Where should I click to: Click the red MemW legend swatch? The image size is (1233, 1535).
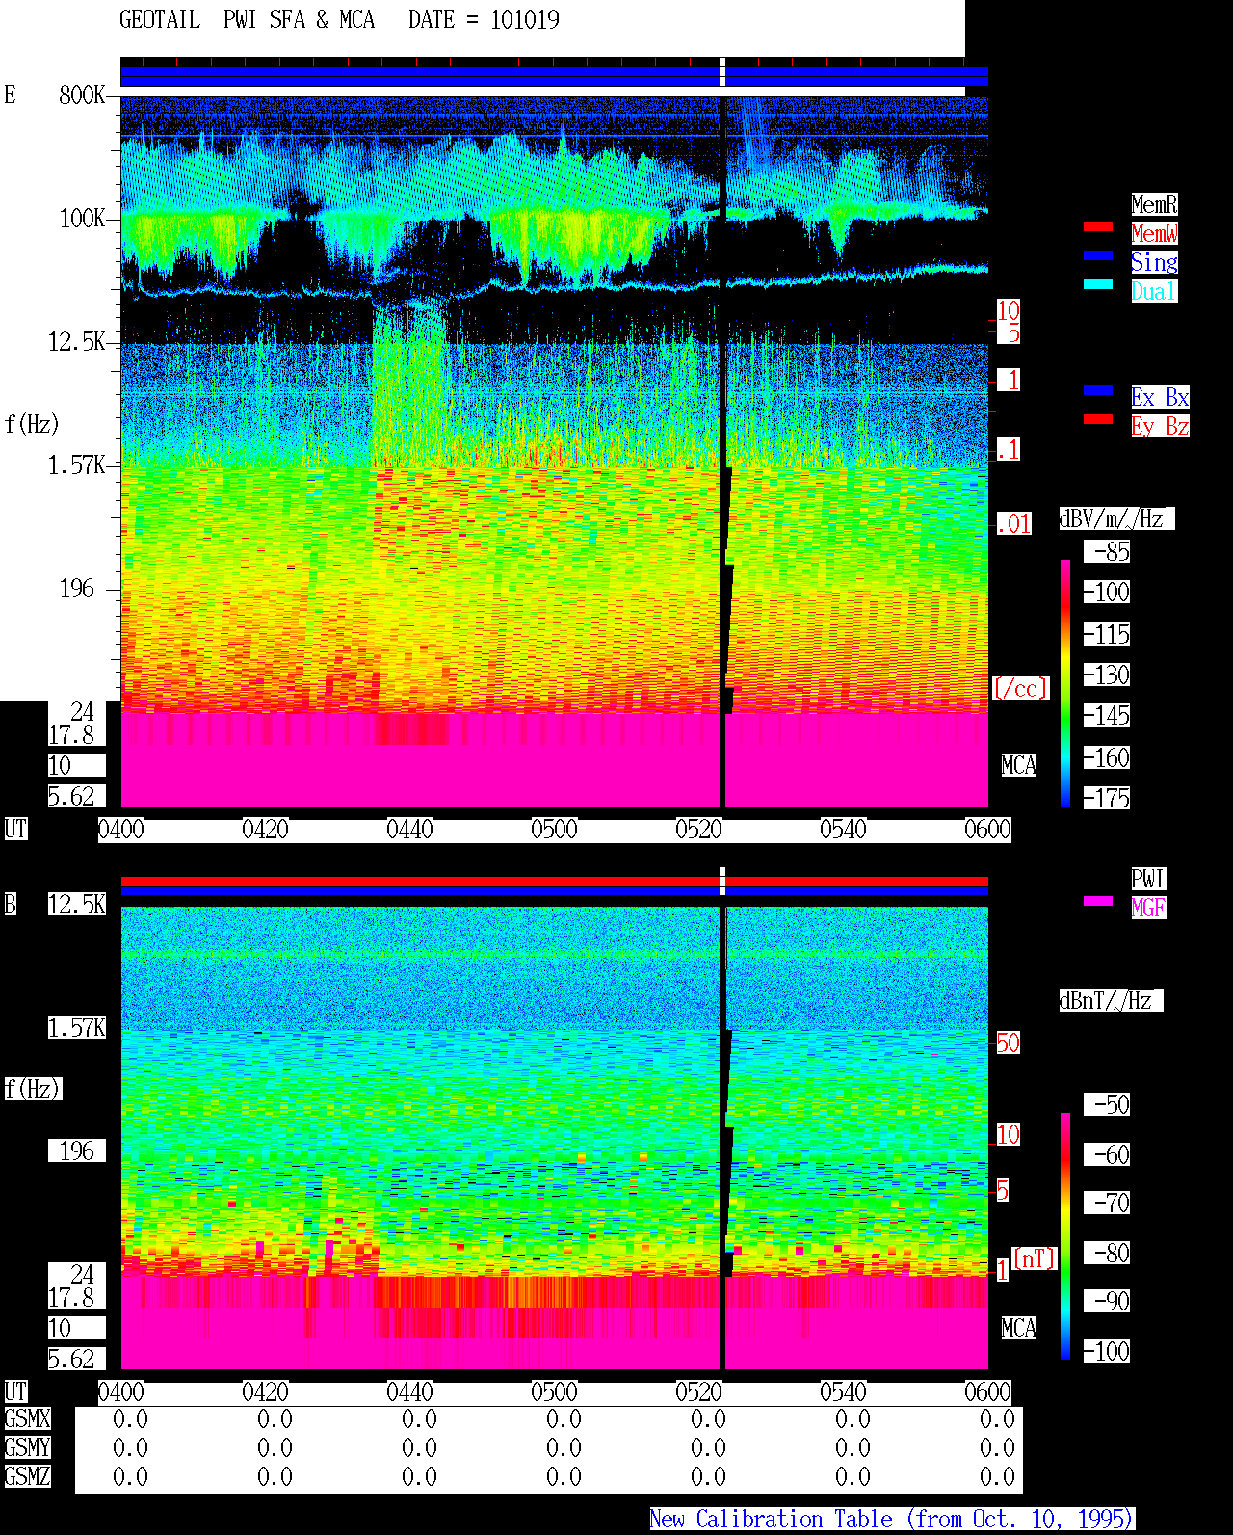(1098, 226)
